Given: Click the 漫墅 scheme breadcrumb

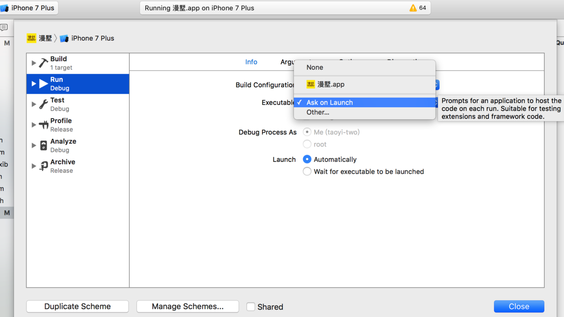Looking at the screenshot, I should point(45,38).
